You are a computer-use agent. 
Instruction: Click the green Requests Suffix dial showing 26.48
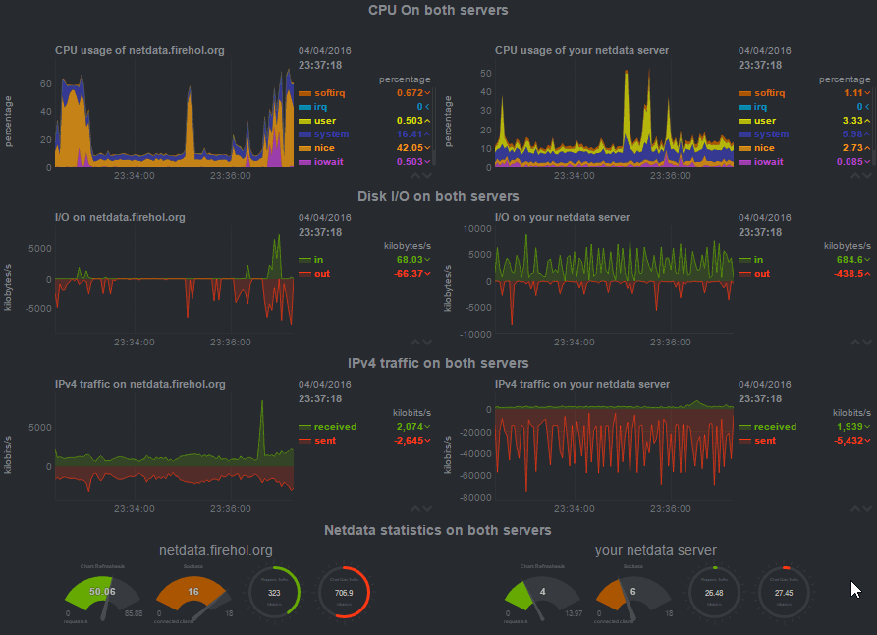click(x=714, y=592)
